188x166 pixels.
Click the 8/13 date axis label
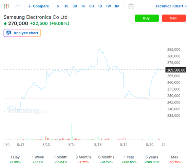pos(46,145)
